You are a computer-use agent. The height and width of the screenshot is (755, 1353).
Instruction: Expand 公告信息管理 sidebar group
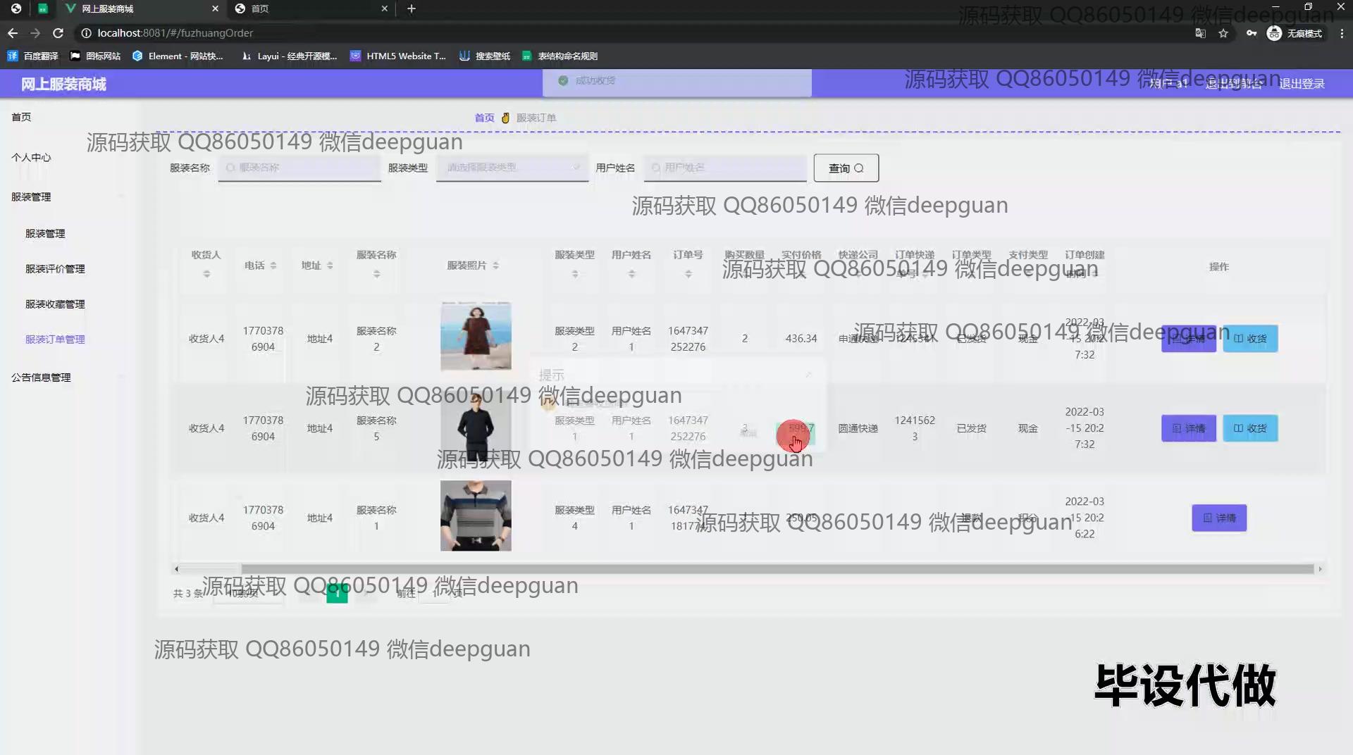(41, 377)
